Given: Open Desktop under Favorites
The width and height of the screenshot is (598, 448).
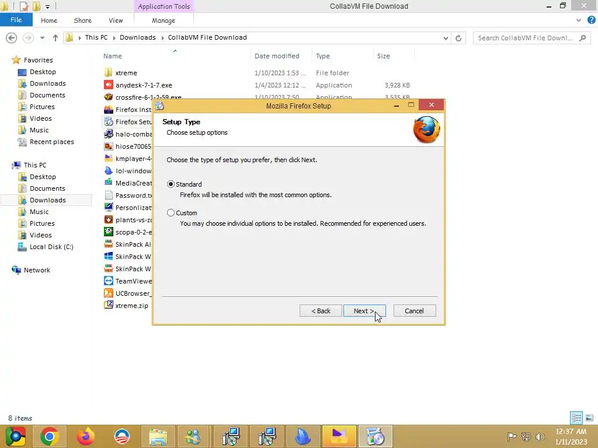Looking at the screenshot, I should click(43, 72).
